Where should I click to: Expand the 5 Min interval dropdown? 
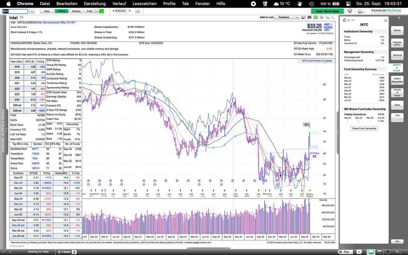[97, 11]
